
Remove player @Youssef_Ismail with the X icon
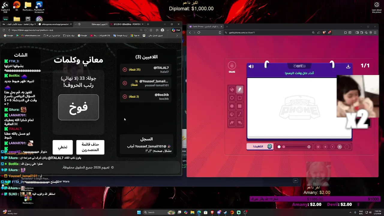[x=125, y=83]
